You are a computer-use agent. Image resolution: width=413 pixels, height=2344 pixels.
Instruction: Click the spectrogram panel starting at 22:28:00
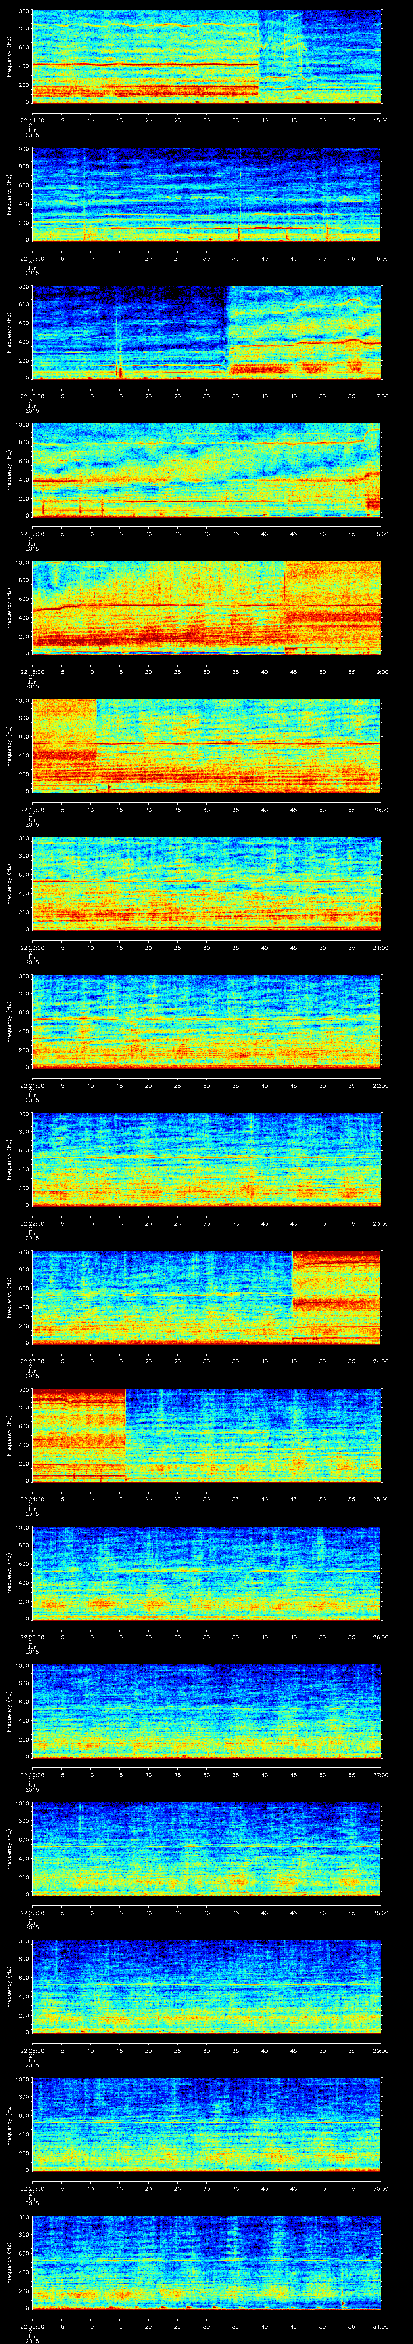(207, 1986)
